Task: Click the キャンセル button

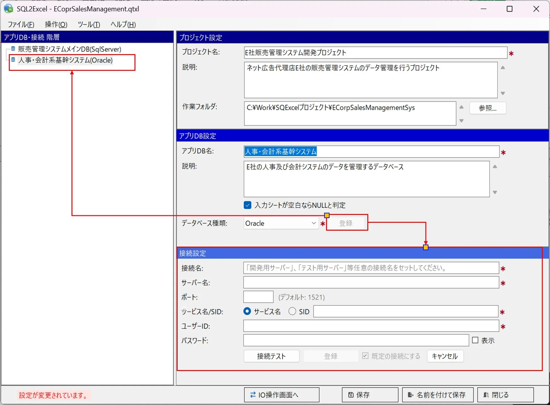Action: pyautogui.click(x=445, y=356)
